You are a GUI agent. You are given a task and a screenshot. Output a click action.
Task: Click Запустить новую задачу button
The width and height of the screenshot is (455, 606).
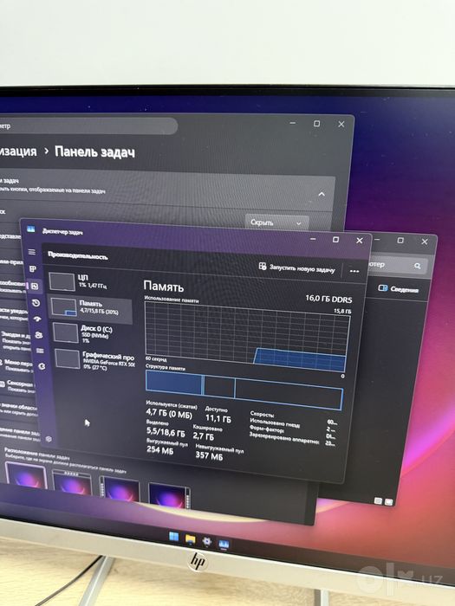pyautogui.click(x=296, y=268)
